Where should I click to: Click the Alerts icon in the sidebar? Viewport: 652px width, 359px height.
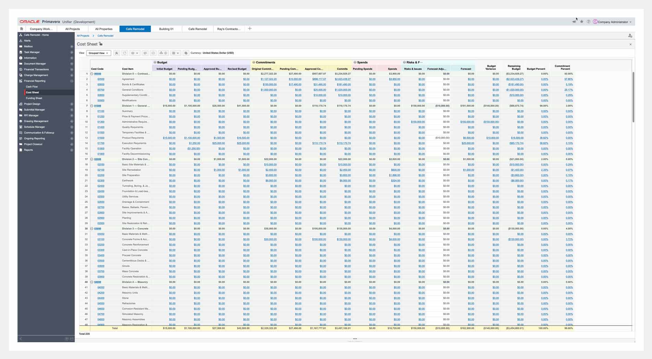21,40
